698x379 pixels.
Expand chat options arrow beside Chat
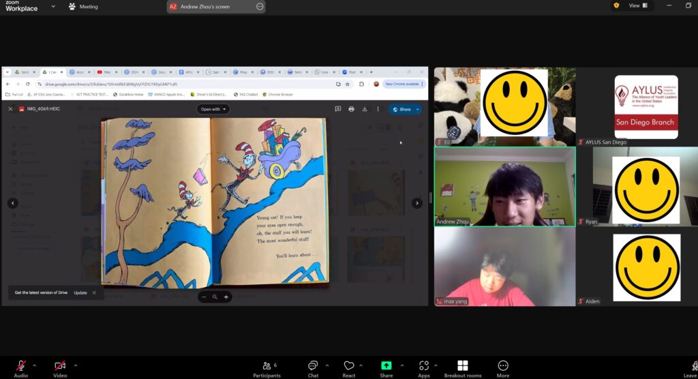(327, 365)
